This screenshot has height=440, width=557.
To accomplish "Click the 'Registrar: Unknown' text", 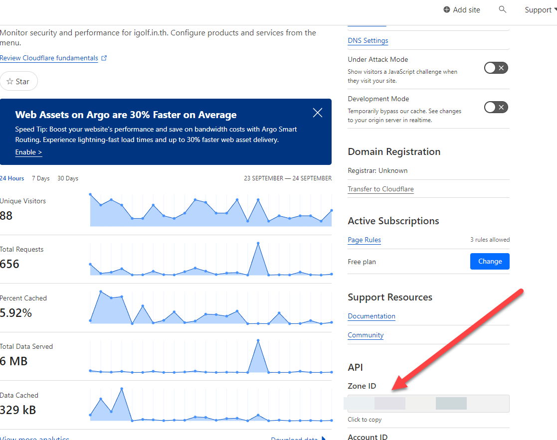I will click(377, 171).
